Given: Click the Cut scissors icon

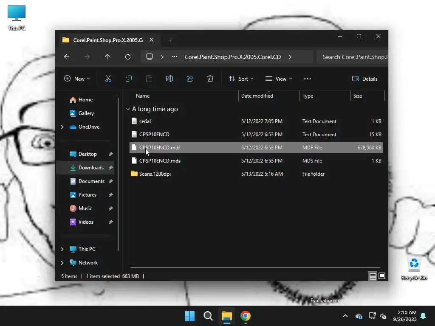Looking at the screenshot, I should tap(108, 79).
